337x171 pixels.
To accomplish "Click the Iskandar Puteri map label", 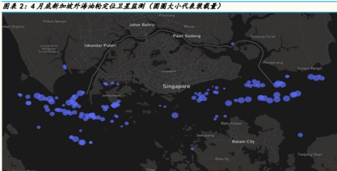I will [x=100, y=46].
